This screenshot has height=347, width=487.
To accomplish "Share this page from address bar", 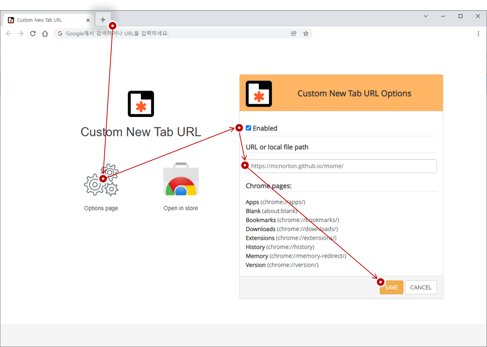I will coord(294,34).
